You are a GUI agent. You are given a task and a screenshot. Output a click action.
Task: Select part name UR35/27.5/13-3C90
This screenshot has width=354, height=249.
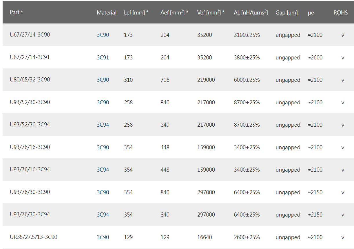[34, 237]
